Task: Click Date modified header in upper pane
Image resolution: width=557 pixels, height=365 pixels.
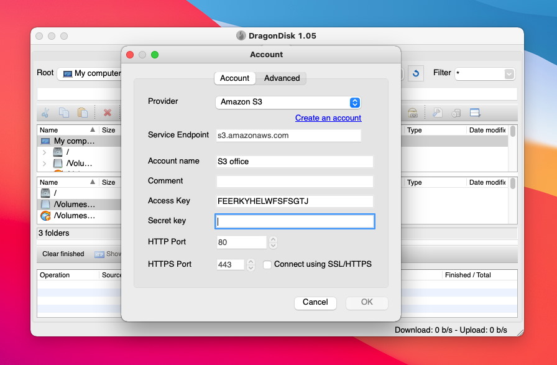Action: coord(487,130)
